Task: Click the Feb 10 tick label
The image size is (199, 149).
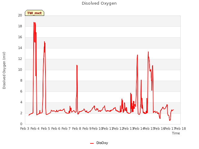Action: click(97, 129)
